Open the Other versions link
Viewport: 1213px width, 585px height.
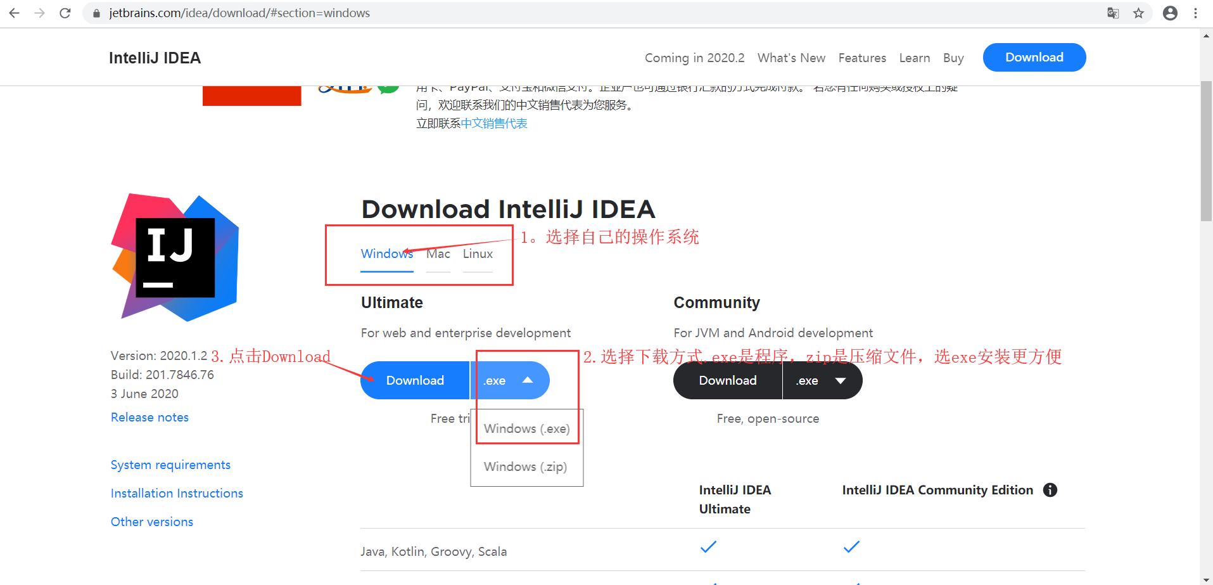pyautogui.click(x=152, y=522)
